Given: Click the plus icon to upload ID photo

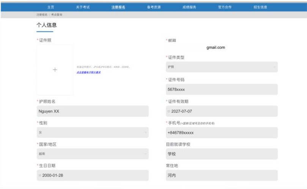Looking at the screenshot, I should click(55, 70).
